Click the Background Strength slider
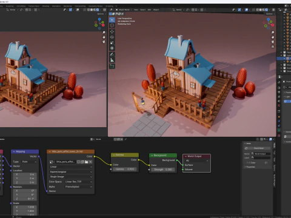Viewport: 291px width, 218px height. click(x=163, y=170)
